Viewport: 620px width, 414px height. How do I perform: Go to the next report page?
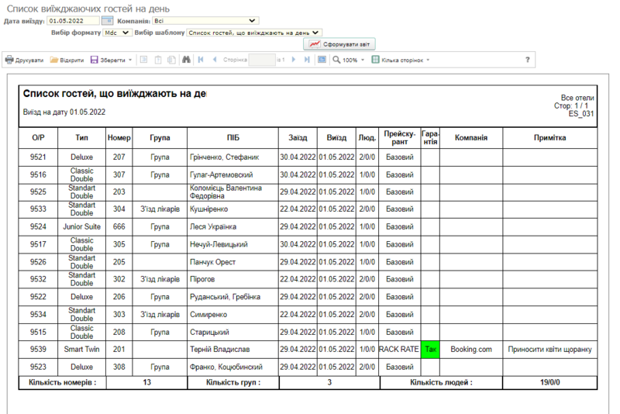click(x=294, y=60)
